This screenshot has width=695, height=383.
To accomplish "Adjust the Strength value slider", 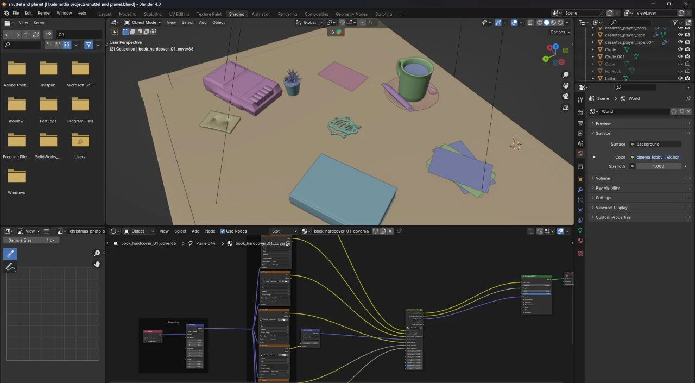I will click(658, 166).
